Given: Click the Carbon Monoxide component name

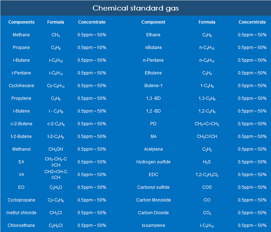Looking at the screenshot, I should [x=153, y=200].
